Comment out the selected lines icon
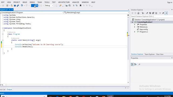 74,5
